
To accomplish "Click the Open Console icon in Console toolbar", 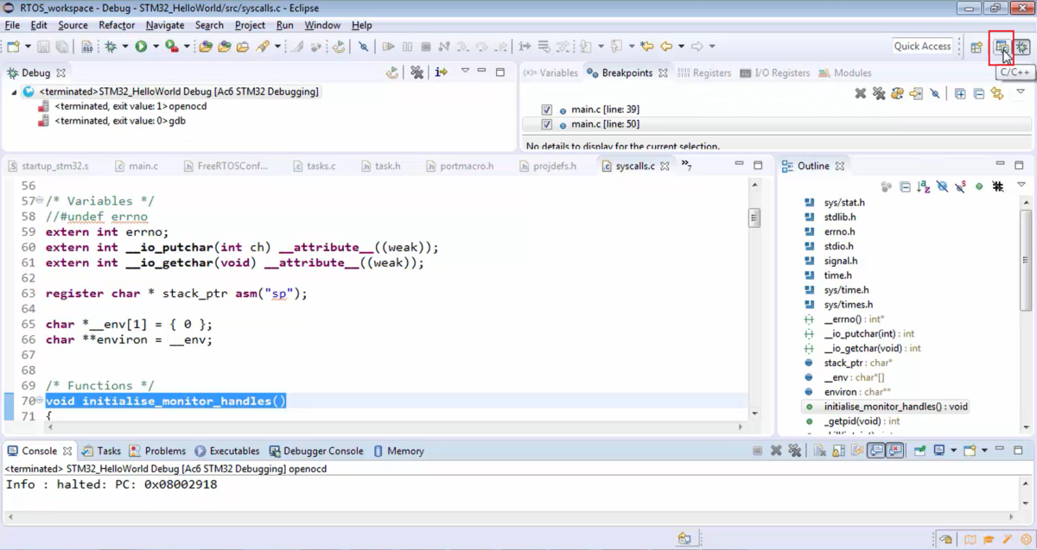I will click(x=970, y=451).
